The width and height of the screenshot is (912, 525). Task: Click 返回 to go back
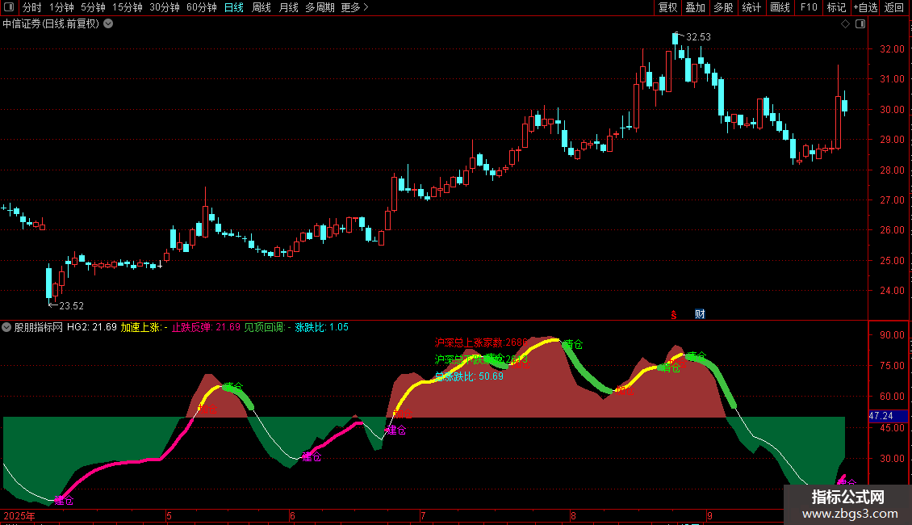(x=894, y=7)
